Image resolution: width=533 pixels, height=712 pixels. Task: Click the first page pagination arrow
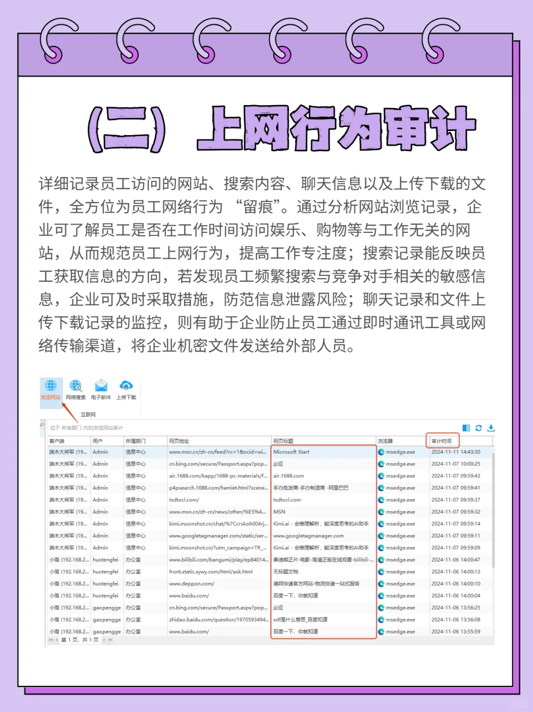click(51, 639)
